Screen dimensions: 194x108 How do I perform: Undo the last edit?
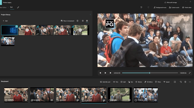(141, 7)
